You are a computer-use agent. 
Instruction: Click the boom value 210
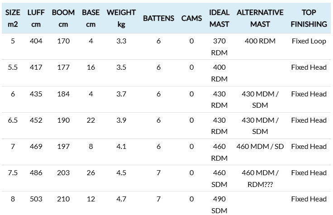63,199
